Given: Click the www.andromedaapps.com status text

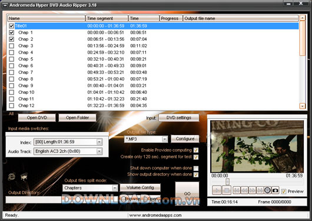Looking at the screenshot, I should pyautogui.click(x=155, y=215).
